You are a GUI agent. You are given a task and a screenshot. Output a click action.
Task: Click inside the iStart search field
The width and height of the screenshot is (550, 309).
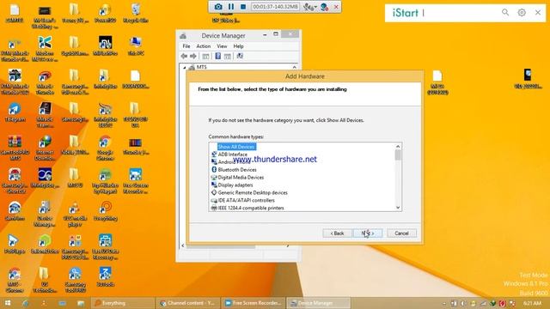(460, 13)
